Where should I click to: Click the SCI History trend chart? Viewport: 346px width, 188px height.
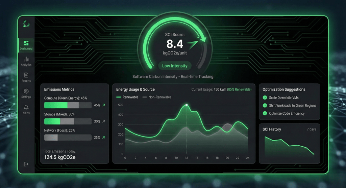coord(289,146)
